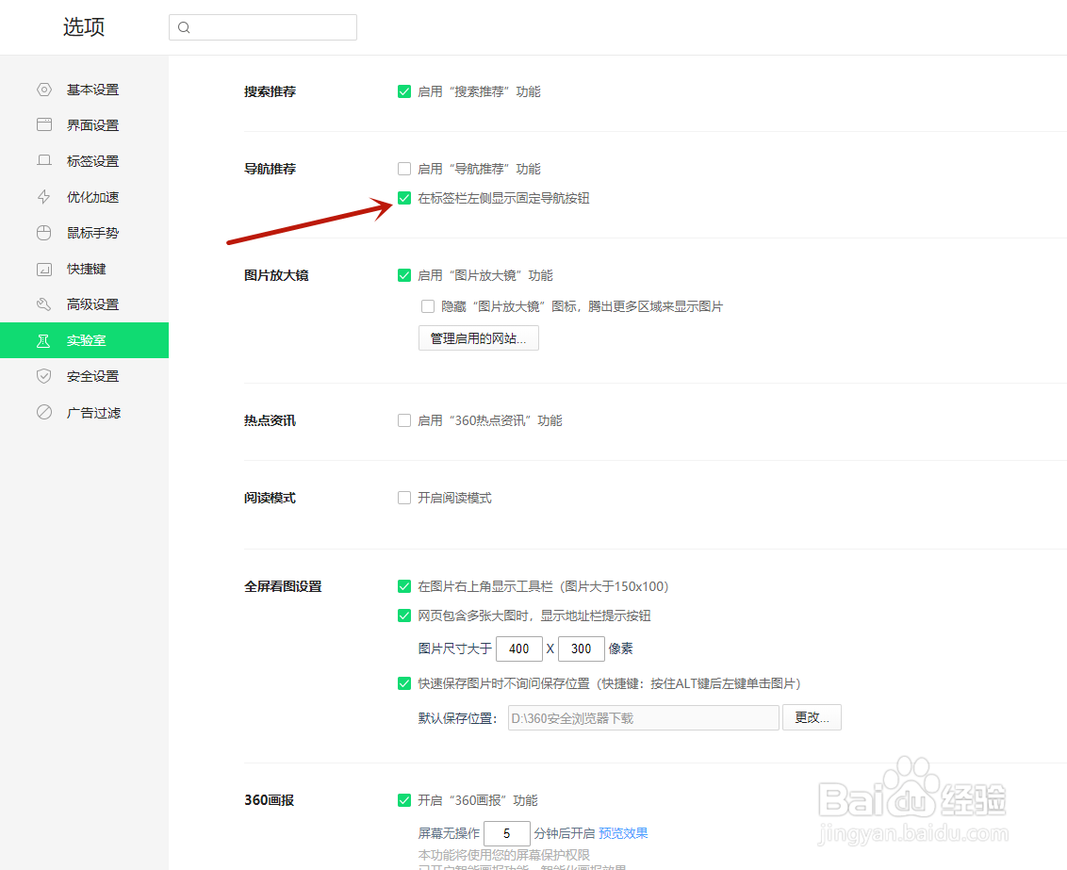Focus the options search box
Screen dimensions: 1067x870
(x=263, y=27)
